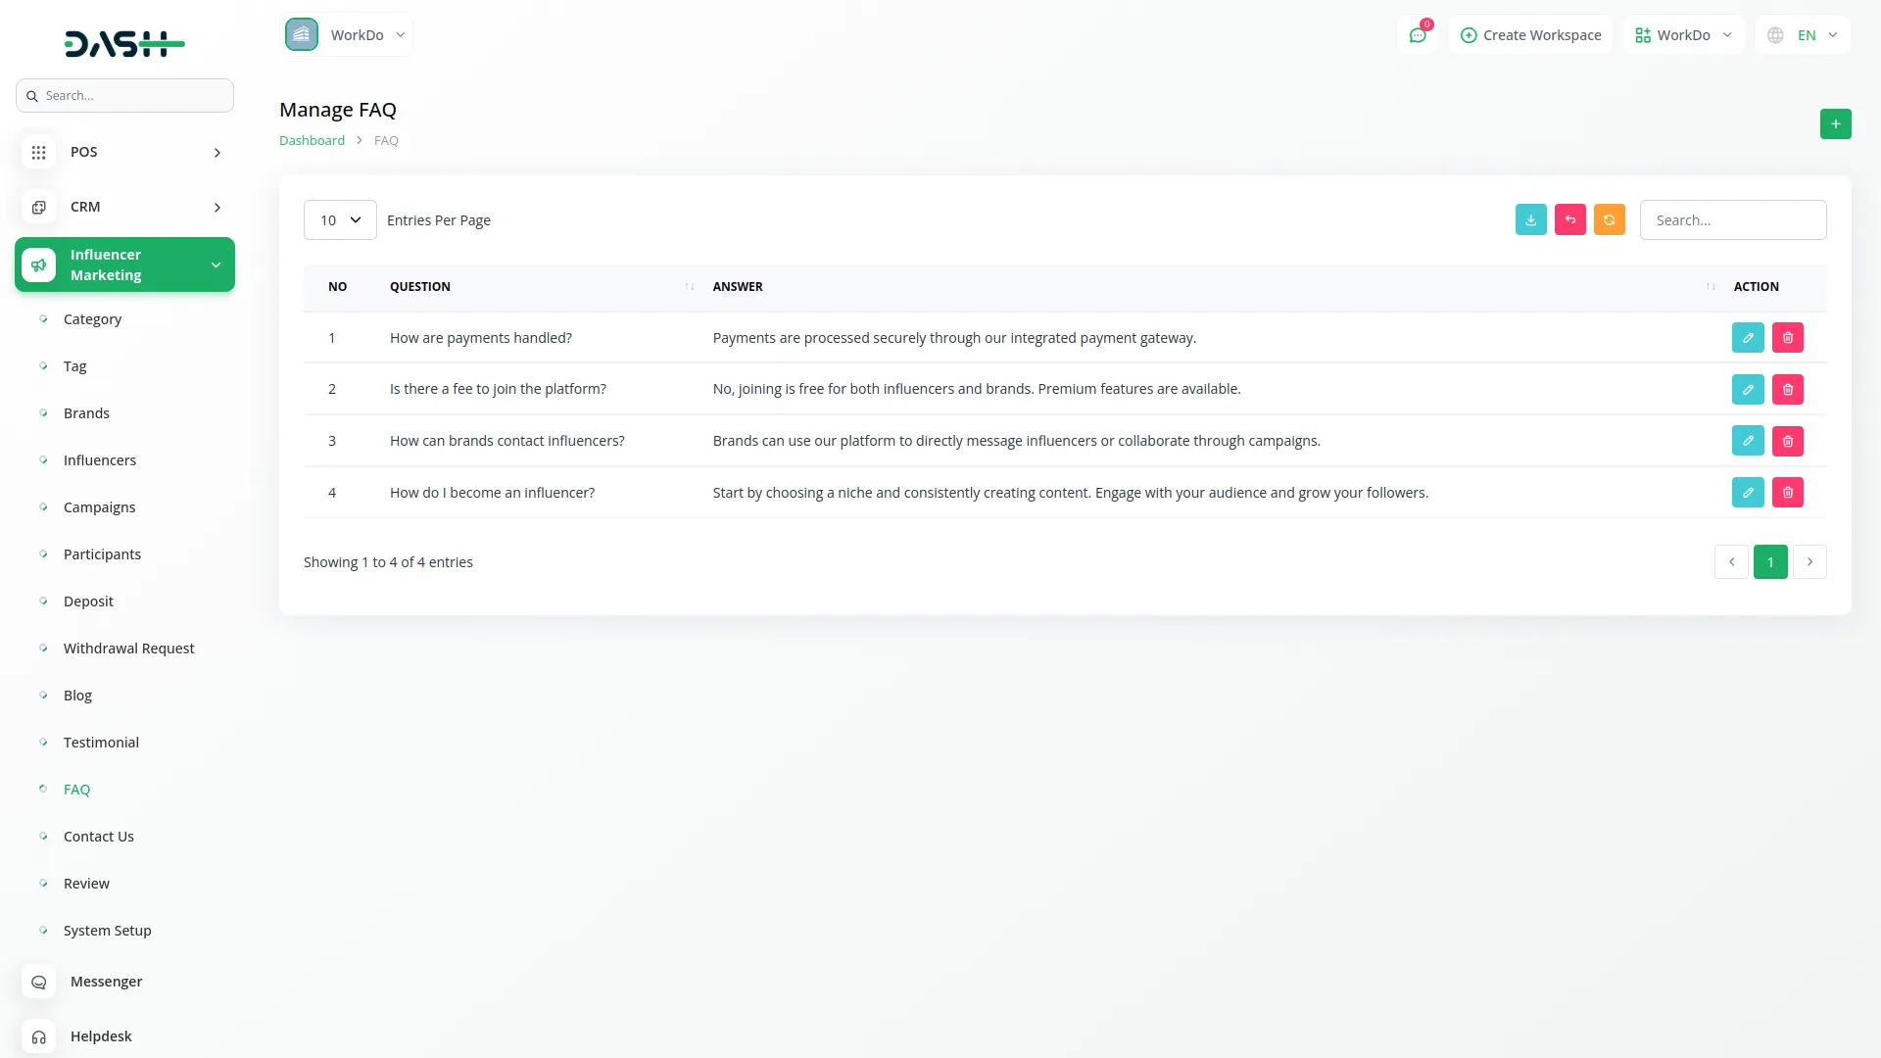Viewport: 1881px width, 1058px height.
Task: Go to the Dashboard breadcrumb link
Action: pyautogui.click(x=312, y=140)
